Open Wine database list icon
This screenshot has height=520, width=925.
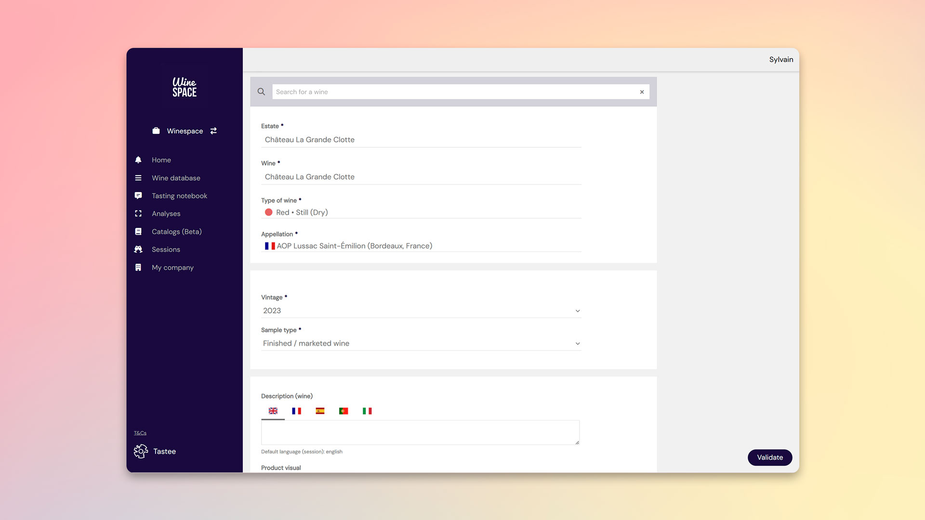point(138,178)
